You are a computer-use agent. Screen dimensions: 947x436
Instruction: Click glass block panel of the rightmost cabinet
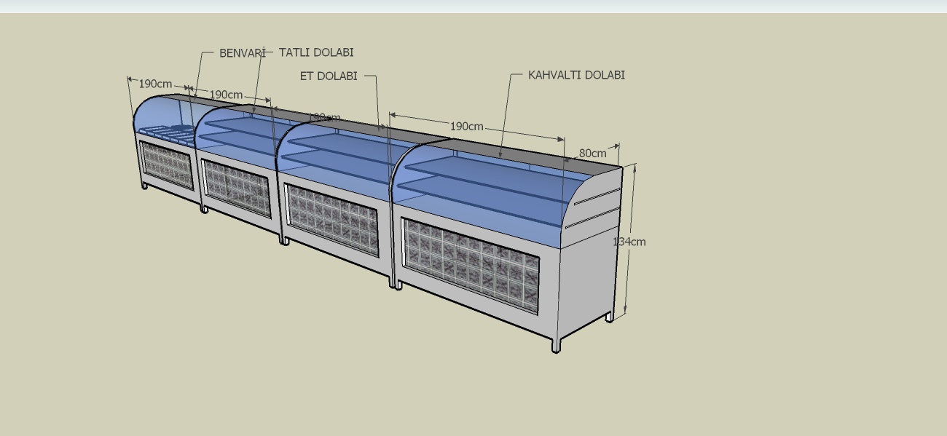pos(471,266)
